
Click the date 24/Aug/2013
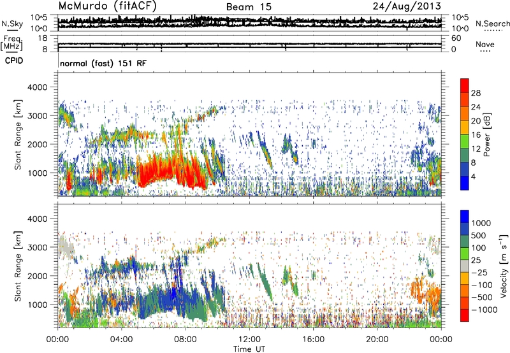pyautogui.click(x=407, y=6)
